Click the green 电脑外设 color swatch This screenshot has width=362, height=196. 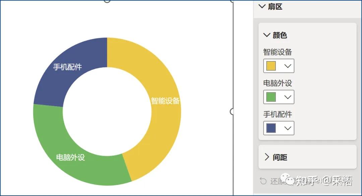(x=271, y=97)
